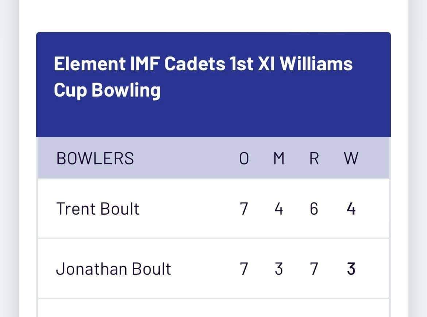Click the "Element IMF Cadets" title text
427x317 pixels.
tap(139, 64)
